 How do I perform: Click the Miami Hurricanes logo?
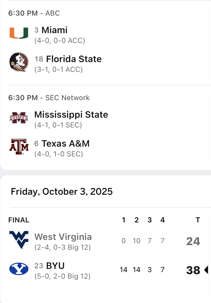(19, 33)
